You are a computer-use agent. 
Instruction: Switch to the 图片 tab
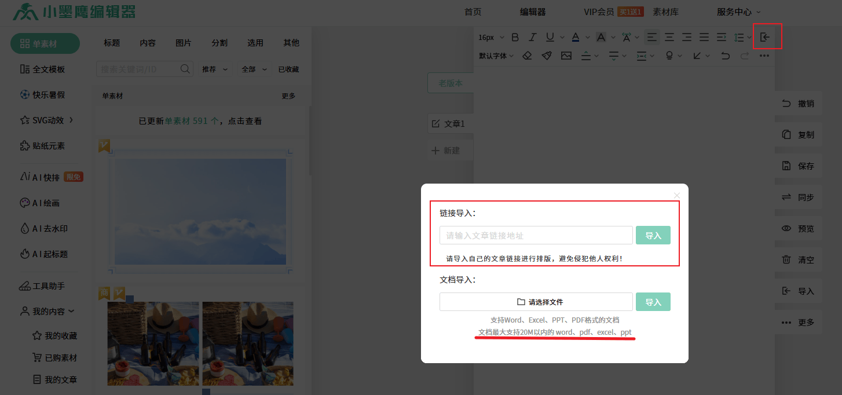pyautogui.click(x=184, y=43)
